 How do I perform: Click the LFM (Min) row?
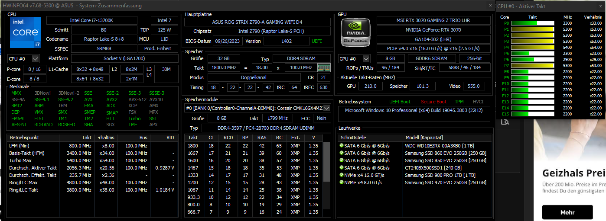[x=92, y=146]
